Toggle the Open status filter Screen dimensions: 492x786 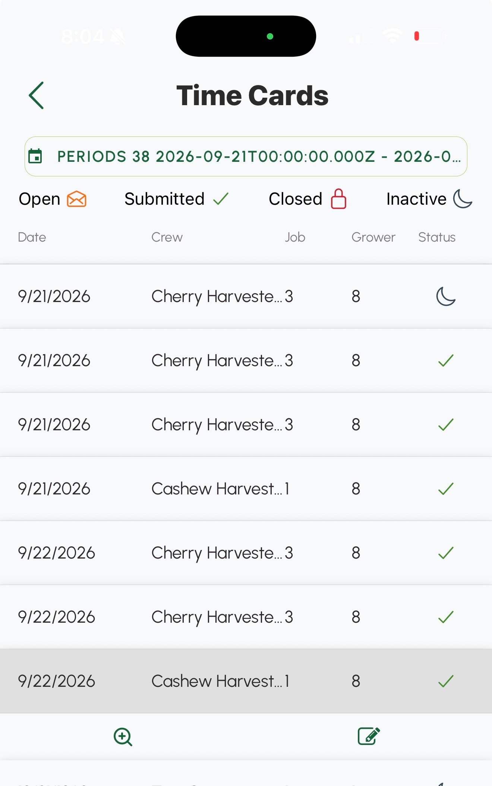click(53, 199)
